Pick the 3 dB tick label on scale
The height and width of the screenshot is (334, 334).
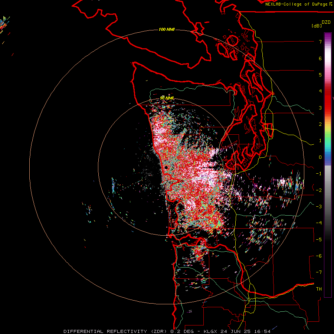(x=320, y=108)
